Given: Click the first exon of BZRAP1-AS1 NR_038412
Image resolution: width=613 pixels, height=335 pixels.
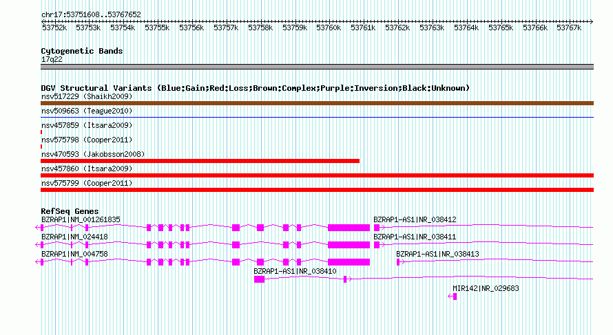Looking at the screenshot, I should click(x=377, y=228).
